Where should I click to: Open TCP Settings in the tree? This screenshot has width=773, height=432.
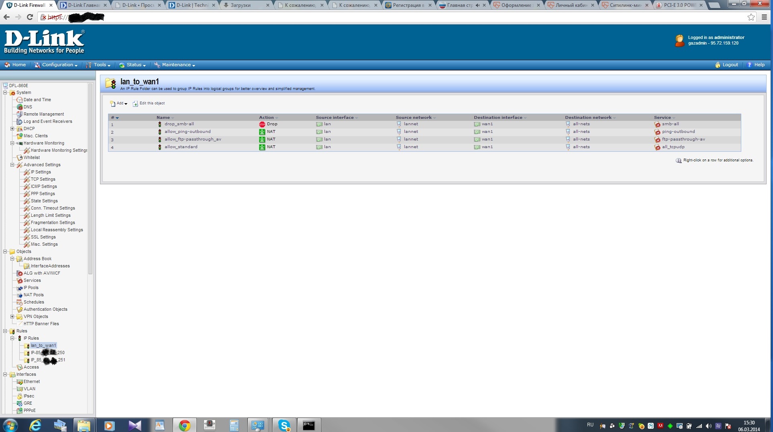[x=43, y=179]
